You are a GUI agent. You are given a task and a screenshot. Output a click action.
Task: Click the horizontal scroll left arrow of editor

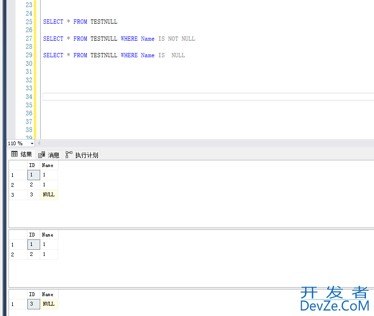point(39,143)
